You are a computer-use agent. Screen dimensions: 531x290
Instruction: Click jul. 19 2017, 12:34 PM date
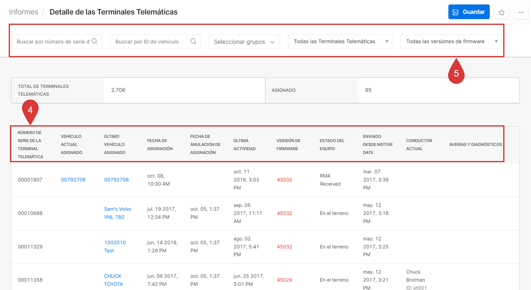coord(162,213)
